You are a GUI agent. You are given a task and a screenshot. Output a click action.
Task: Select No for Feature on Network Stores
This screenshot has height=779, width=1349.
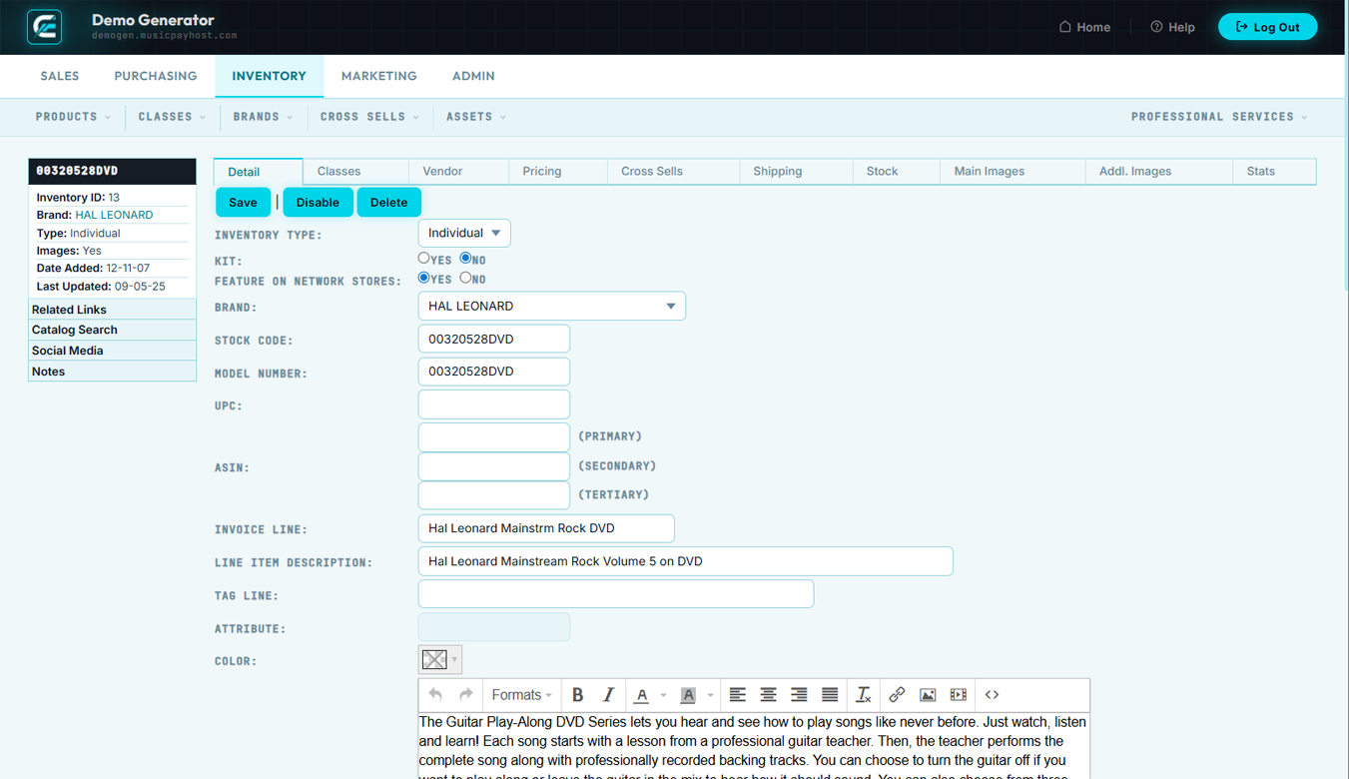point(465,278)
